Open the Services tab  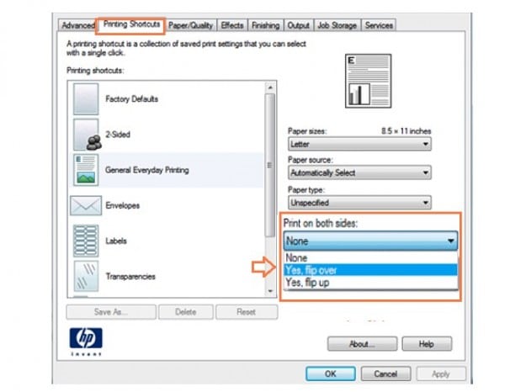pos(379,25)
